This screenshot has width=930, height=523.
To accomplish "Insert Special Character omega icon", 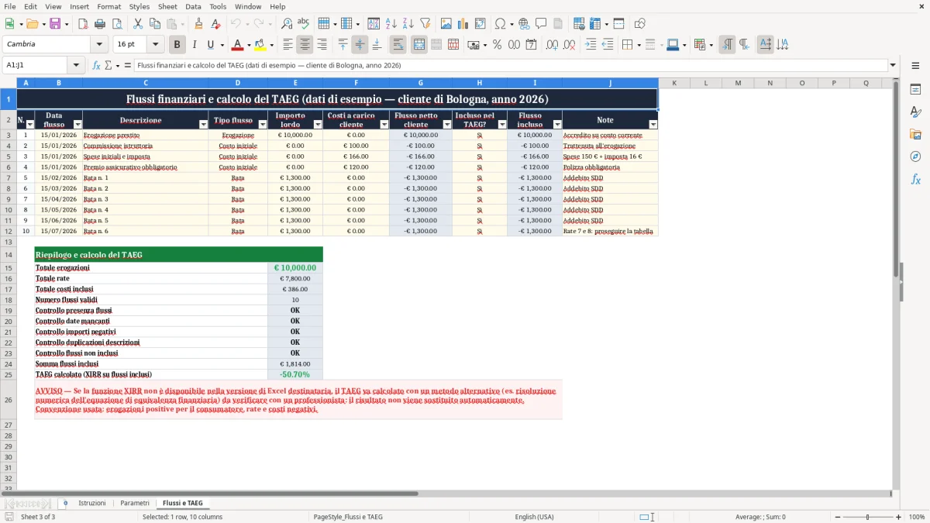I will click(x=500, y=24).
